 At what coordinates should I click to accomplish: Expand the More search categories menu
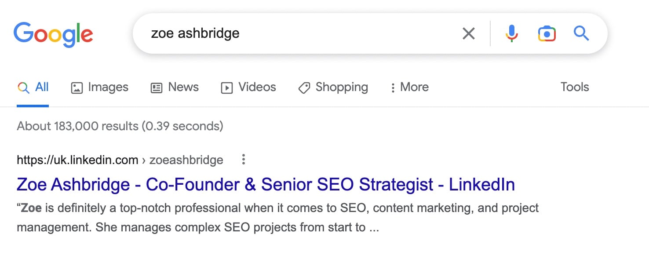(x=409, y=87)
